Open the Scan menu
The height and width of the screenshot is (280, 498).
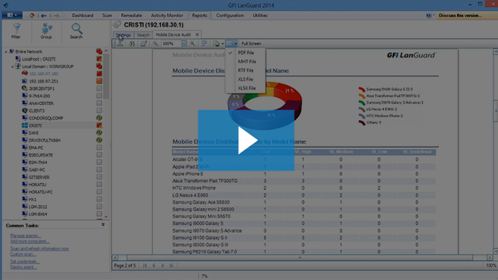coord(107,16)
